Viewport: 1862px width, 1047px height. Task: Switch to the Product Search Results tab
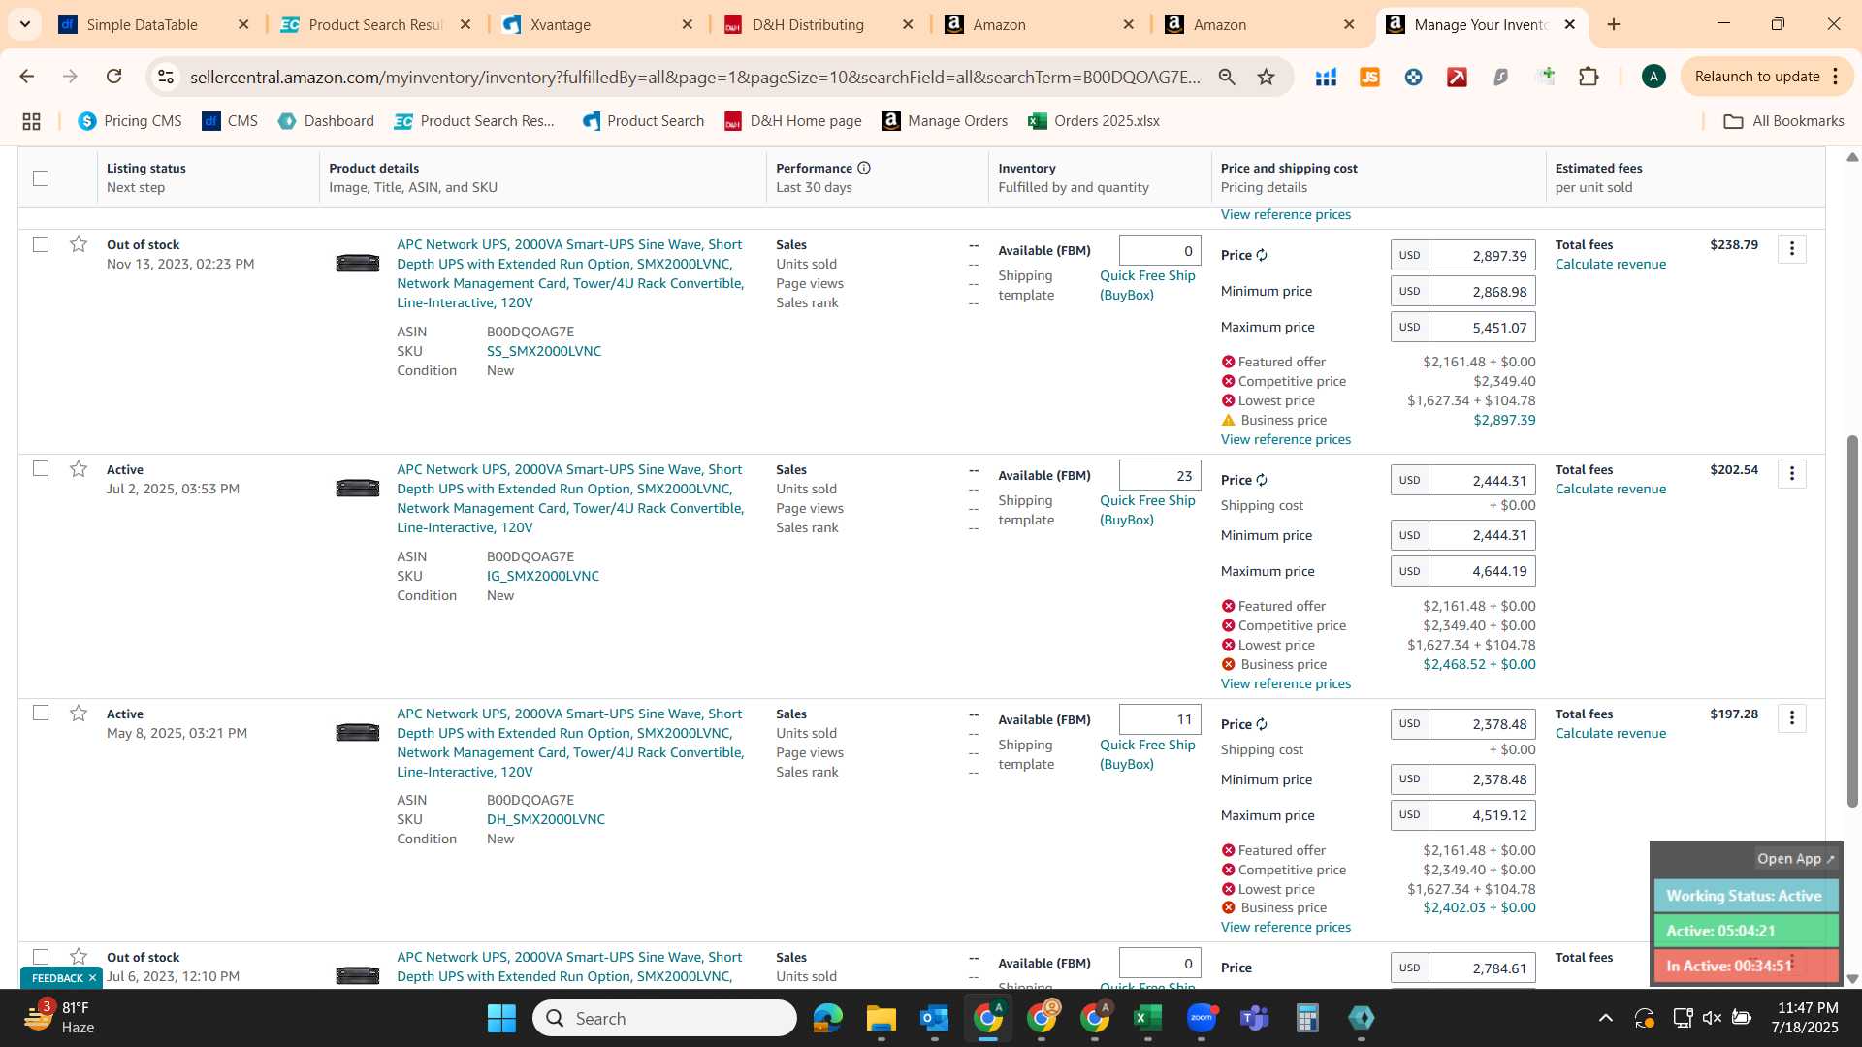(376, 24)
